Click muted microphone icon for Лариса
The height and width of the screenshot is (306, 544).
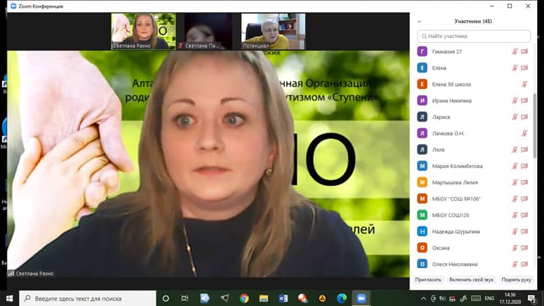[515, 117]
